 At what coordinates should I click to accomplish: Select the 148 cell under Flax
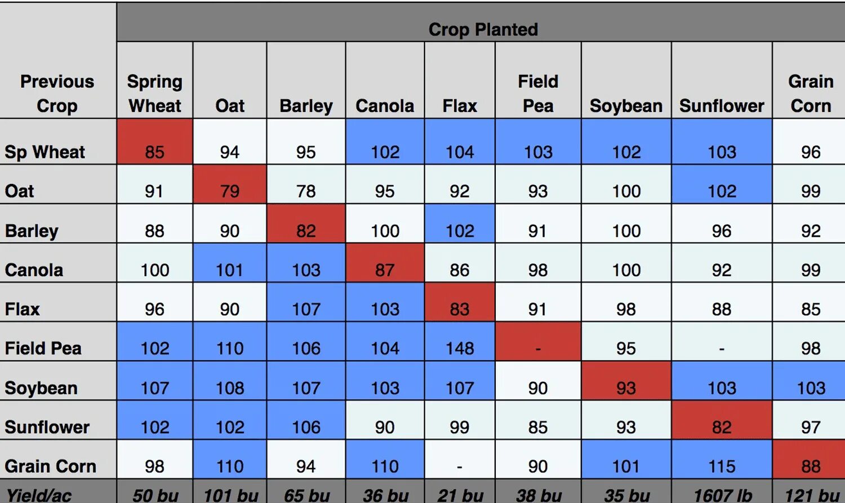coord(460,342)
